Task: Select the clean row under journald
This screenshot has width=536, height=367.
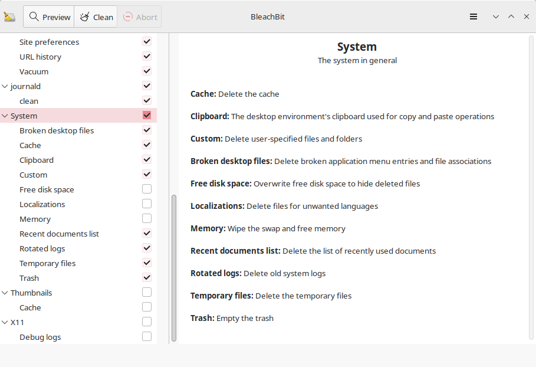Action: tap(78, 100)
